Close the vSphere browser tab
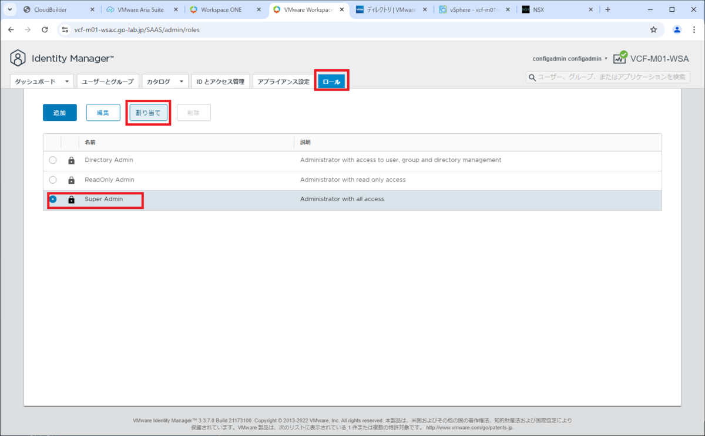 (x=509, y=9)
